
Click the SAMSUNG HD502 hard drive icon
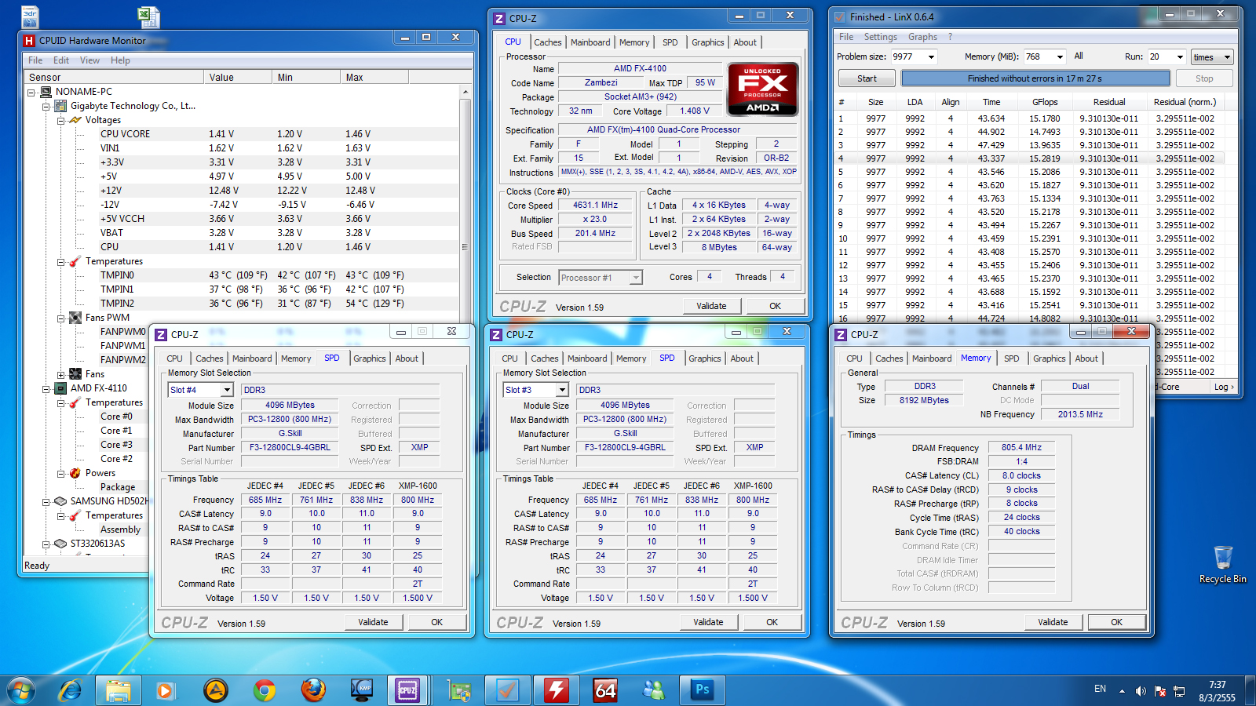(60, 501)
